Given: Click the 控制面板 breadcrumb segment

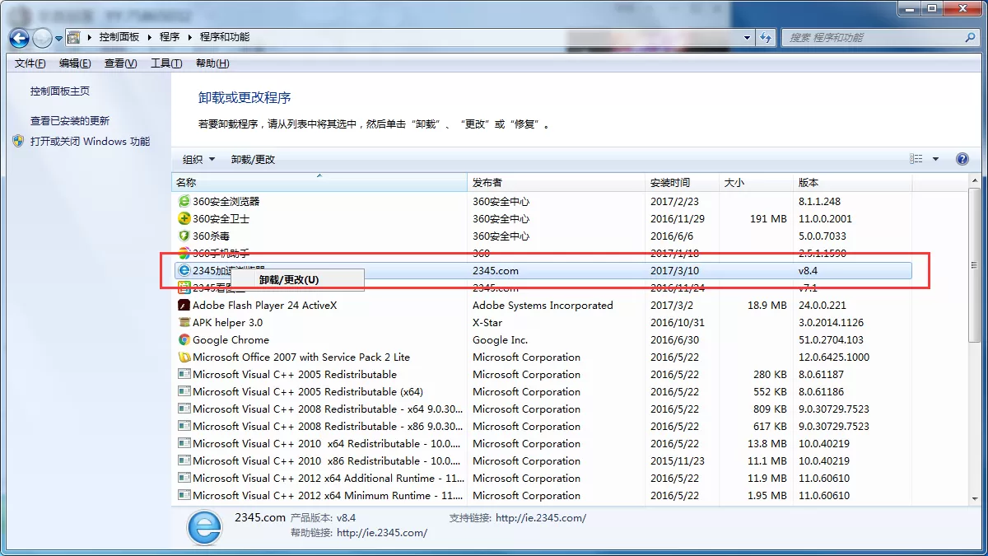Looking at the screenshot, I should [119, 37].
